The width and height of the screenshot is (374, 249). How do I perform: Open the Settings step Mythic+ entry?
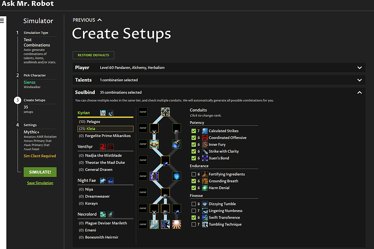(31, 132)
